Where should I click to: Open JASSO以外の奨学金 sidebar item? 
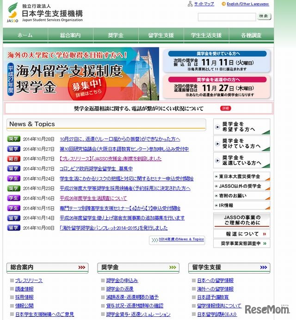coord(241,186)
